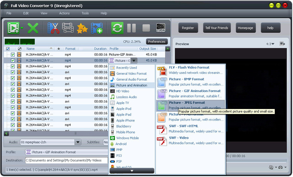
Task: Click the file list scroll-up arrow
Action: [168, 49]
